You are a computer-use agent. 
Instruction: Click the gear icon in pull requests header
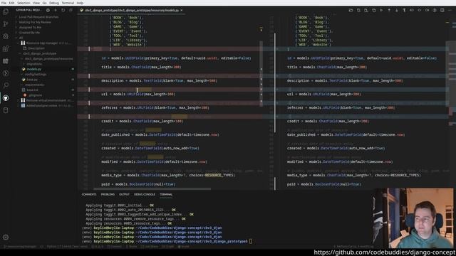[48, 10]
